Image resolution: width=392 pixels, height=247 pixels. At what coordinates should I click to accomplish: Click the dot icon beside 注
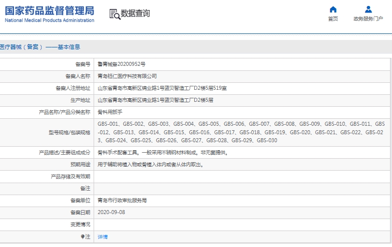pyautogui.click(x=83, y=237)
